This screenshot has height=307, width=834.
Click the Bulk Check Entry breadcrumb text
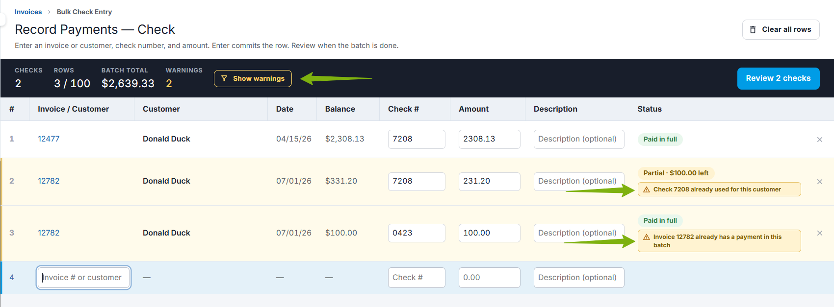(x=84, y=12)
